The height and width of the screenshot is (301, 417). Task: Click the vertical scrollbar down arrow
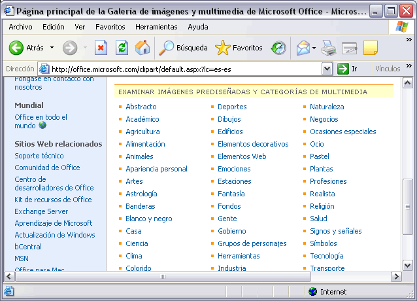(407, 266)
